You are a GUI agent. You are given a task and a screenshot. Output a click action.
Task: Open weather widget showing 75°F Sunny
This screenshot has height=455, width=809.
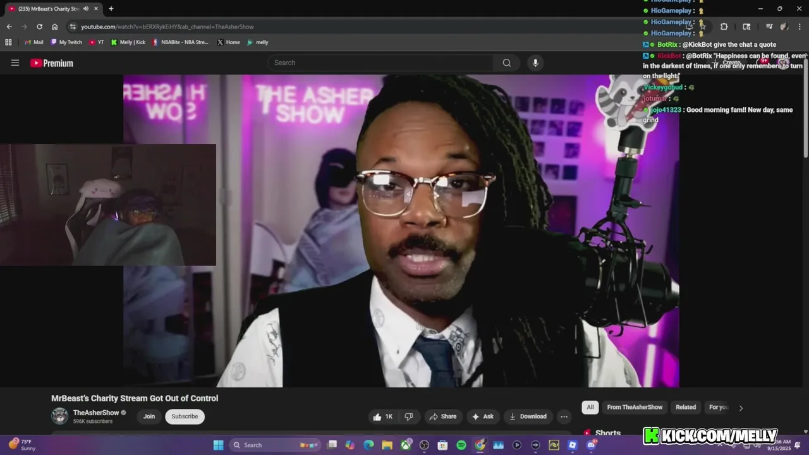tap(21, 445)
